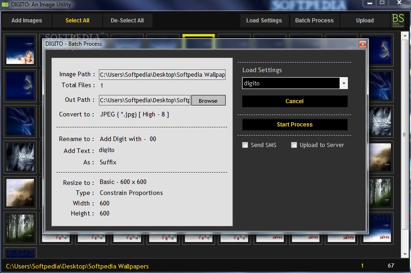
Task: Select the misty forest thumbnail in right column
Action: (x=380, y=193)
